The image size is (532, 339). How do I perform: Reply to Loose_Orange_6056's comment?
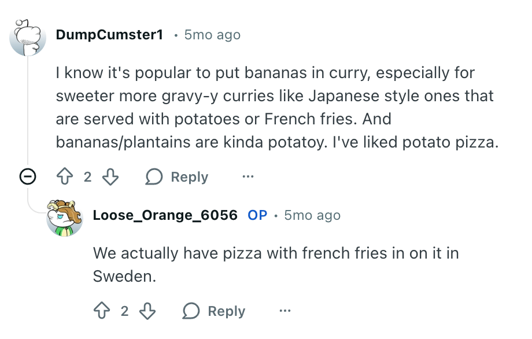(214, 311)
